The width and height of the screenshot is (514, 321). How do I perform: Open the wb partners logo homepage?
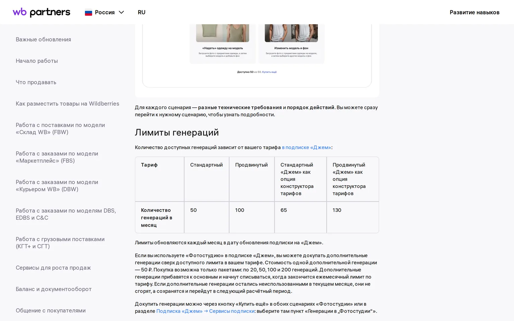41,12
